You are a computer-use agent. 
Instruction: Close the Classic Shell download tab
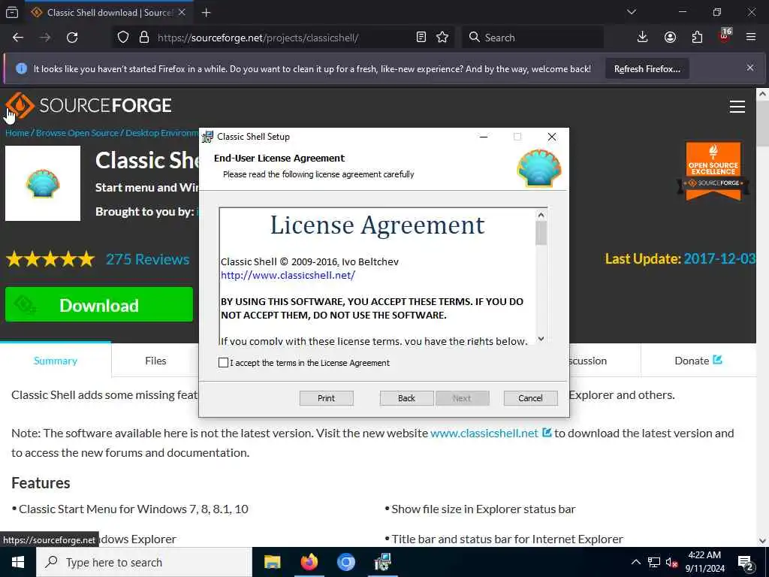pyautogui.click(x=182, y=12)
